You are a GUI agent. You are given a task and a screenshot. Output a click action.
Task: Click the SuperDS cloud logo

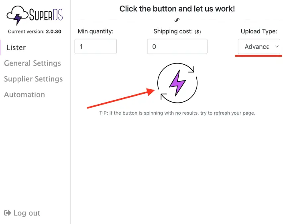click(17, 15)
